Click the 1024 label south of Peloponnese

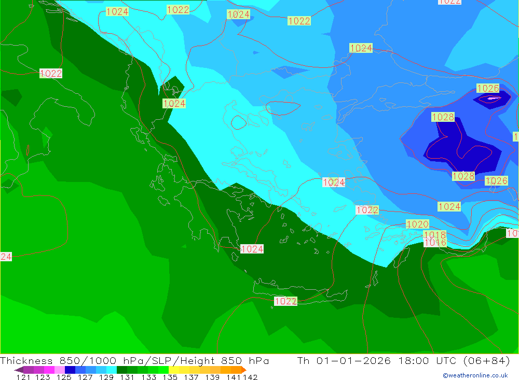[252, 249]
